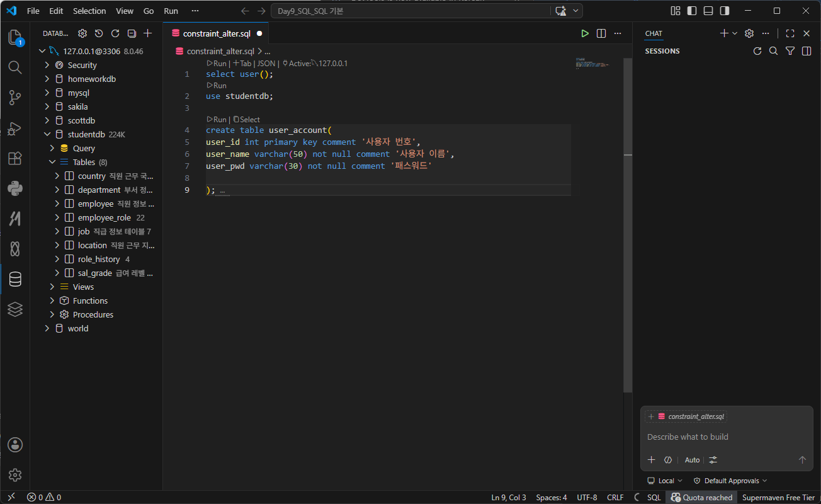Viewport: 821px width, 504px height.
Task: Open the Explorer view in activity bar
Action: click(x=15, y=37)
